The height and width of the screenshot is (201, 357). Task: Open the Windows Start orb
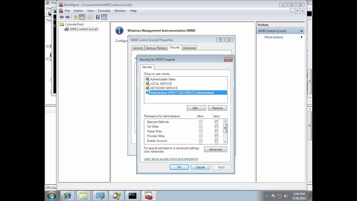click(x=52, y=196)
